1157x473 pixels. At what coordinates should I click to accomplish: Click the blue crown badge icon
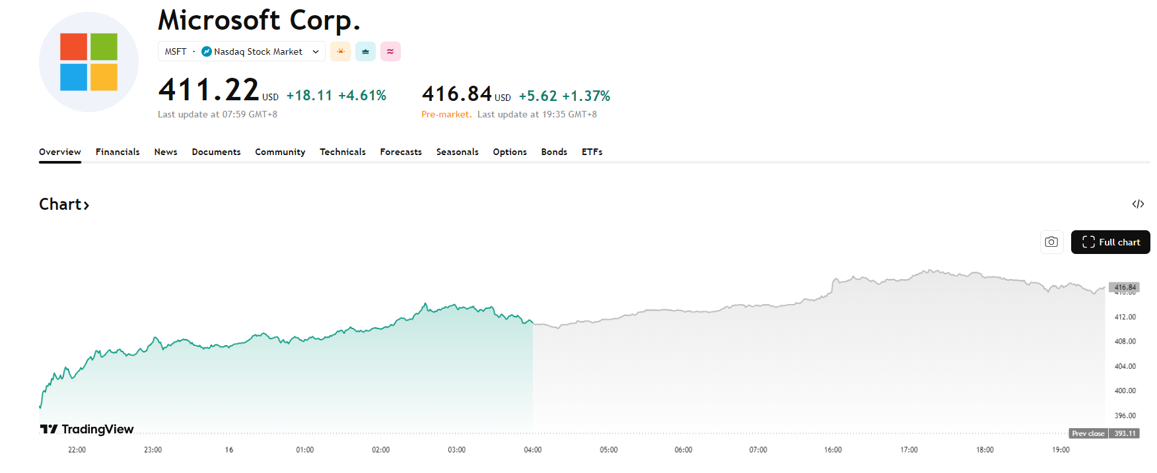365,51
